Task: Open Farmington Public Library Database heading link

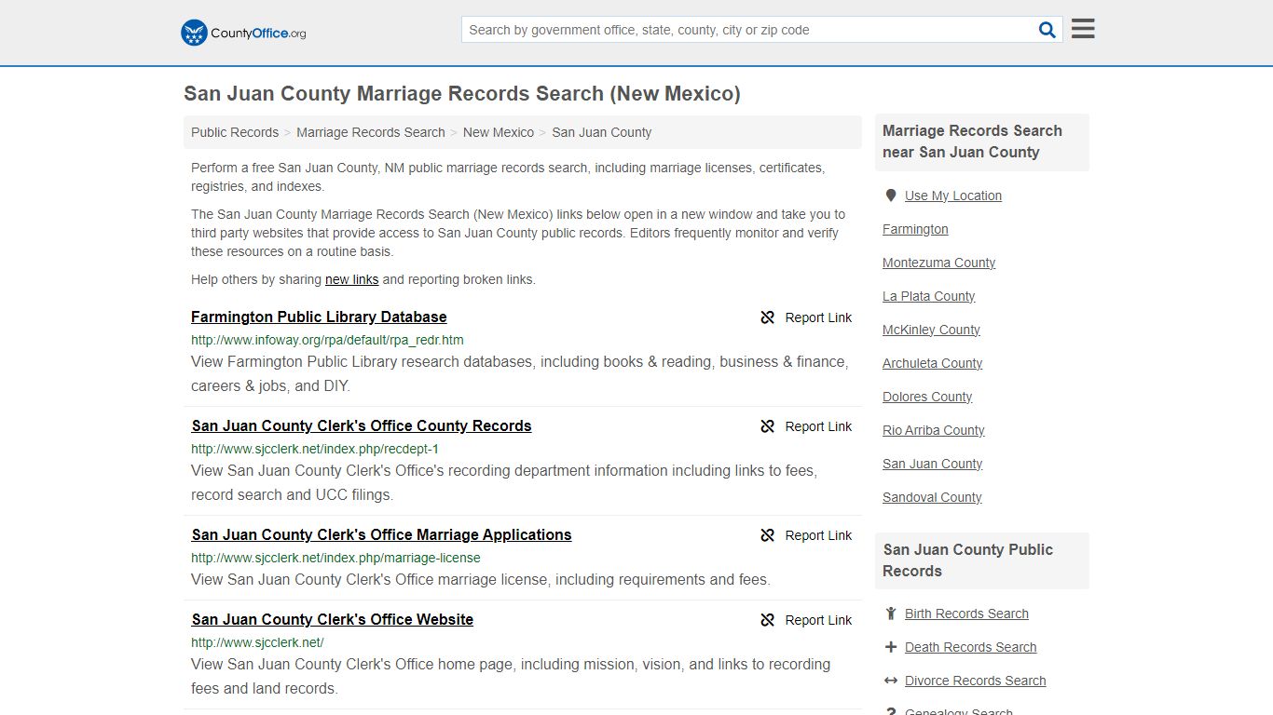Action: tap(319, 317)
